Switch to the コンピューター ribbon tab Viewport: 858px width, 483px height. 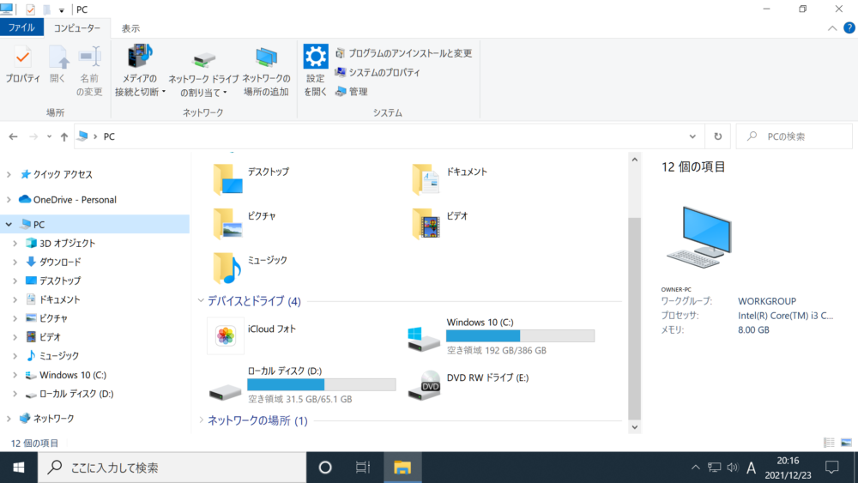point(77,28)
